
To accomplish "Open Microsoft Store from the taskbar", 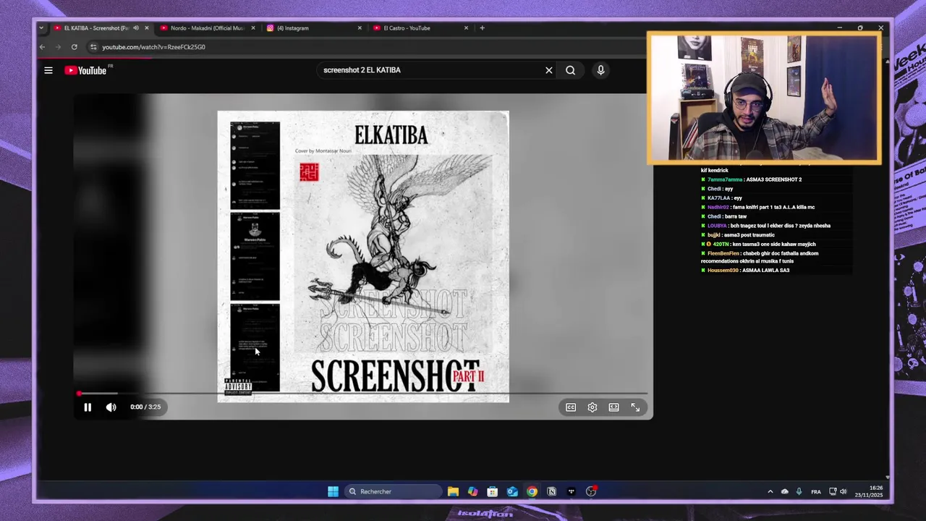I will coord(493,491).
